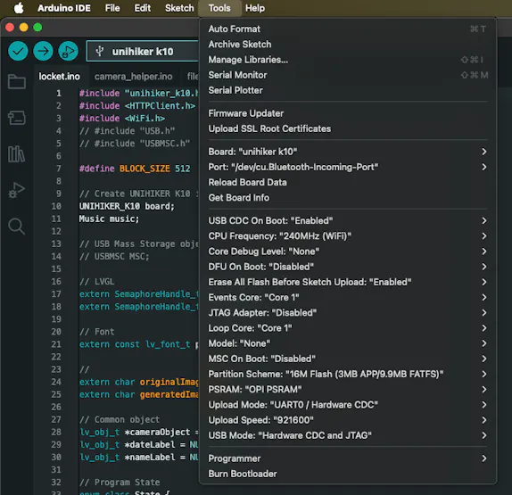Image resolution: width=512 pixels, height=495 pixels.
Task: Expand Partition Scheme options
Action: coord(348,375)
